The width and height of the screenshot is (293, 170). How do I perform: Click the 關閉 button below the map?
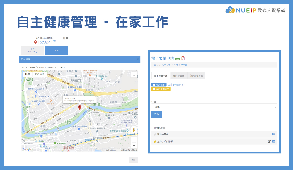[x=133, y=159]
